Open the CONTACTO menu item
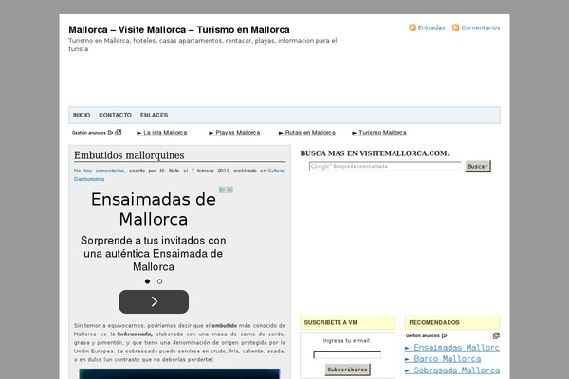This screenshot has height=379, width=569. [x=115, y=115]
